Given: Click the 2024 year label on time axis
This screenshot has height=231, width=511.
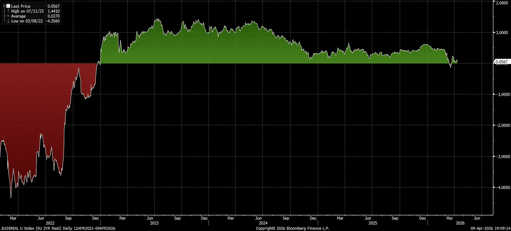Looking at the screenshot, I should 263,223.
